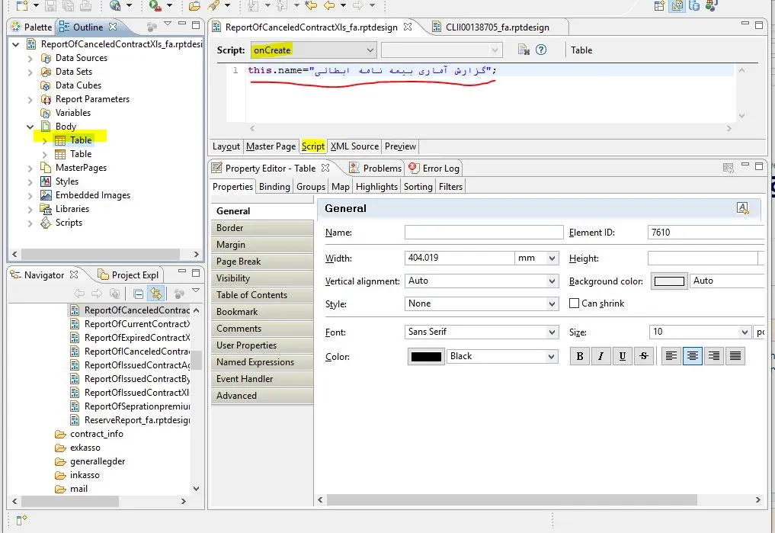This screenshot has width=775, height=533.
Task: Apply bold formatting button
Action: [x=580, y=356]
